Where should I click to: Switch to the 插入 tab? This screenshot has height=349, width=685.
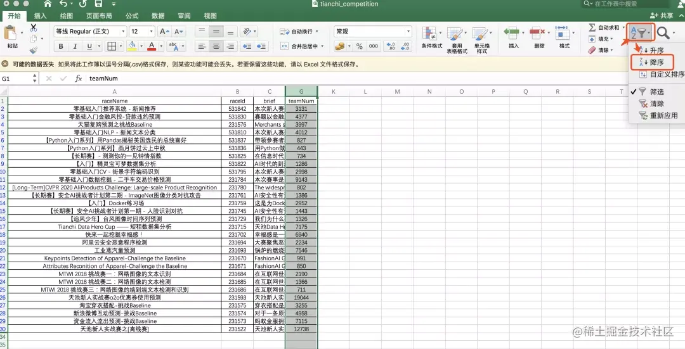40,16
